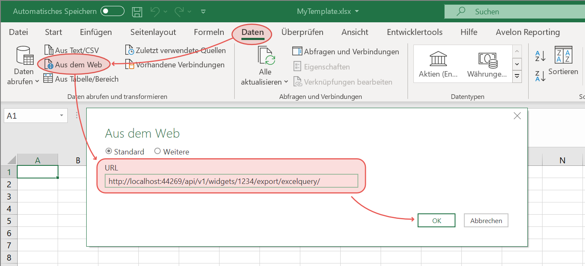Click the Abbrechen button
The width and height of the screenshot is (585, 266).
tap(486, 221)
